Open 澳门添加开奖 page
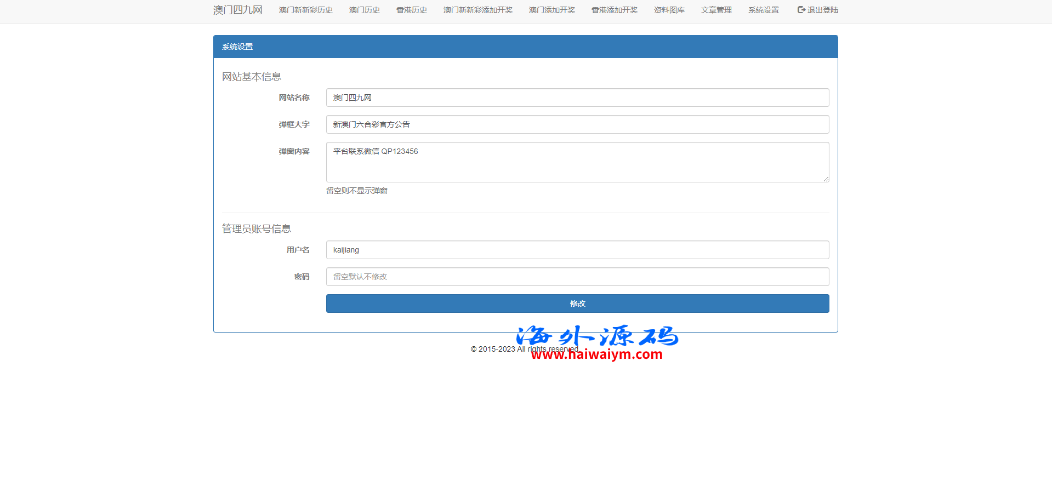 pos(551,10)
